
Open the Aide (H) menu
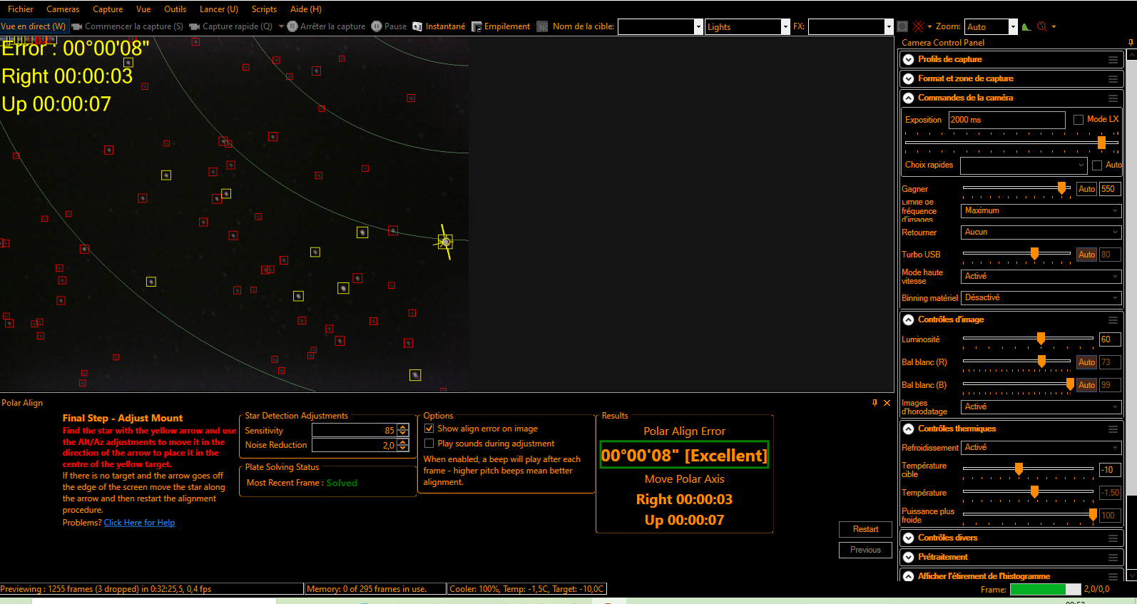click(306, 9)
